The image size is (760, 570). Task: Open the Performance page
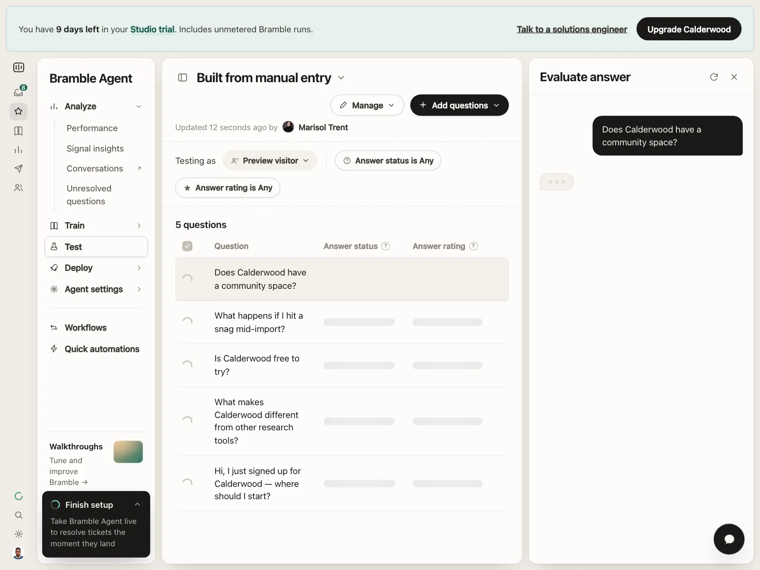(92, 128)
